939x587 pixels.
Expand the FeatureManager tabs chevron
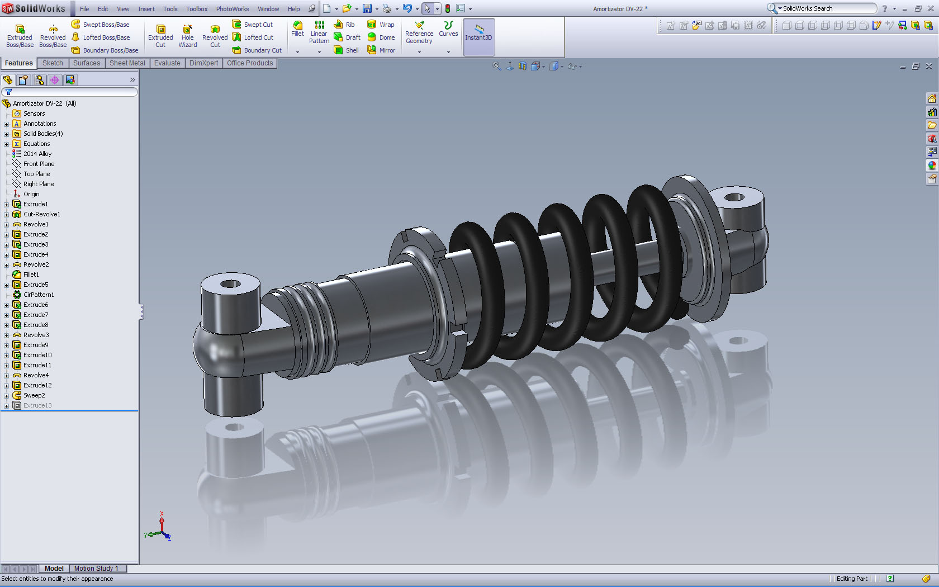click(132, 80)
